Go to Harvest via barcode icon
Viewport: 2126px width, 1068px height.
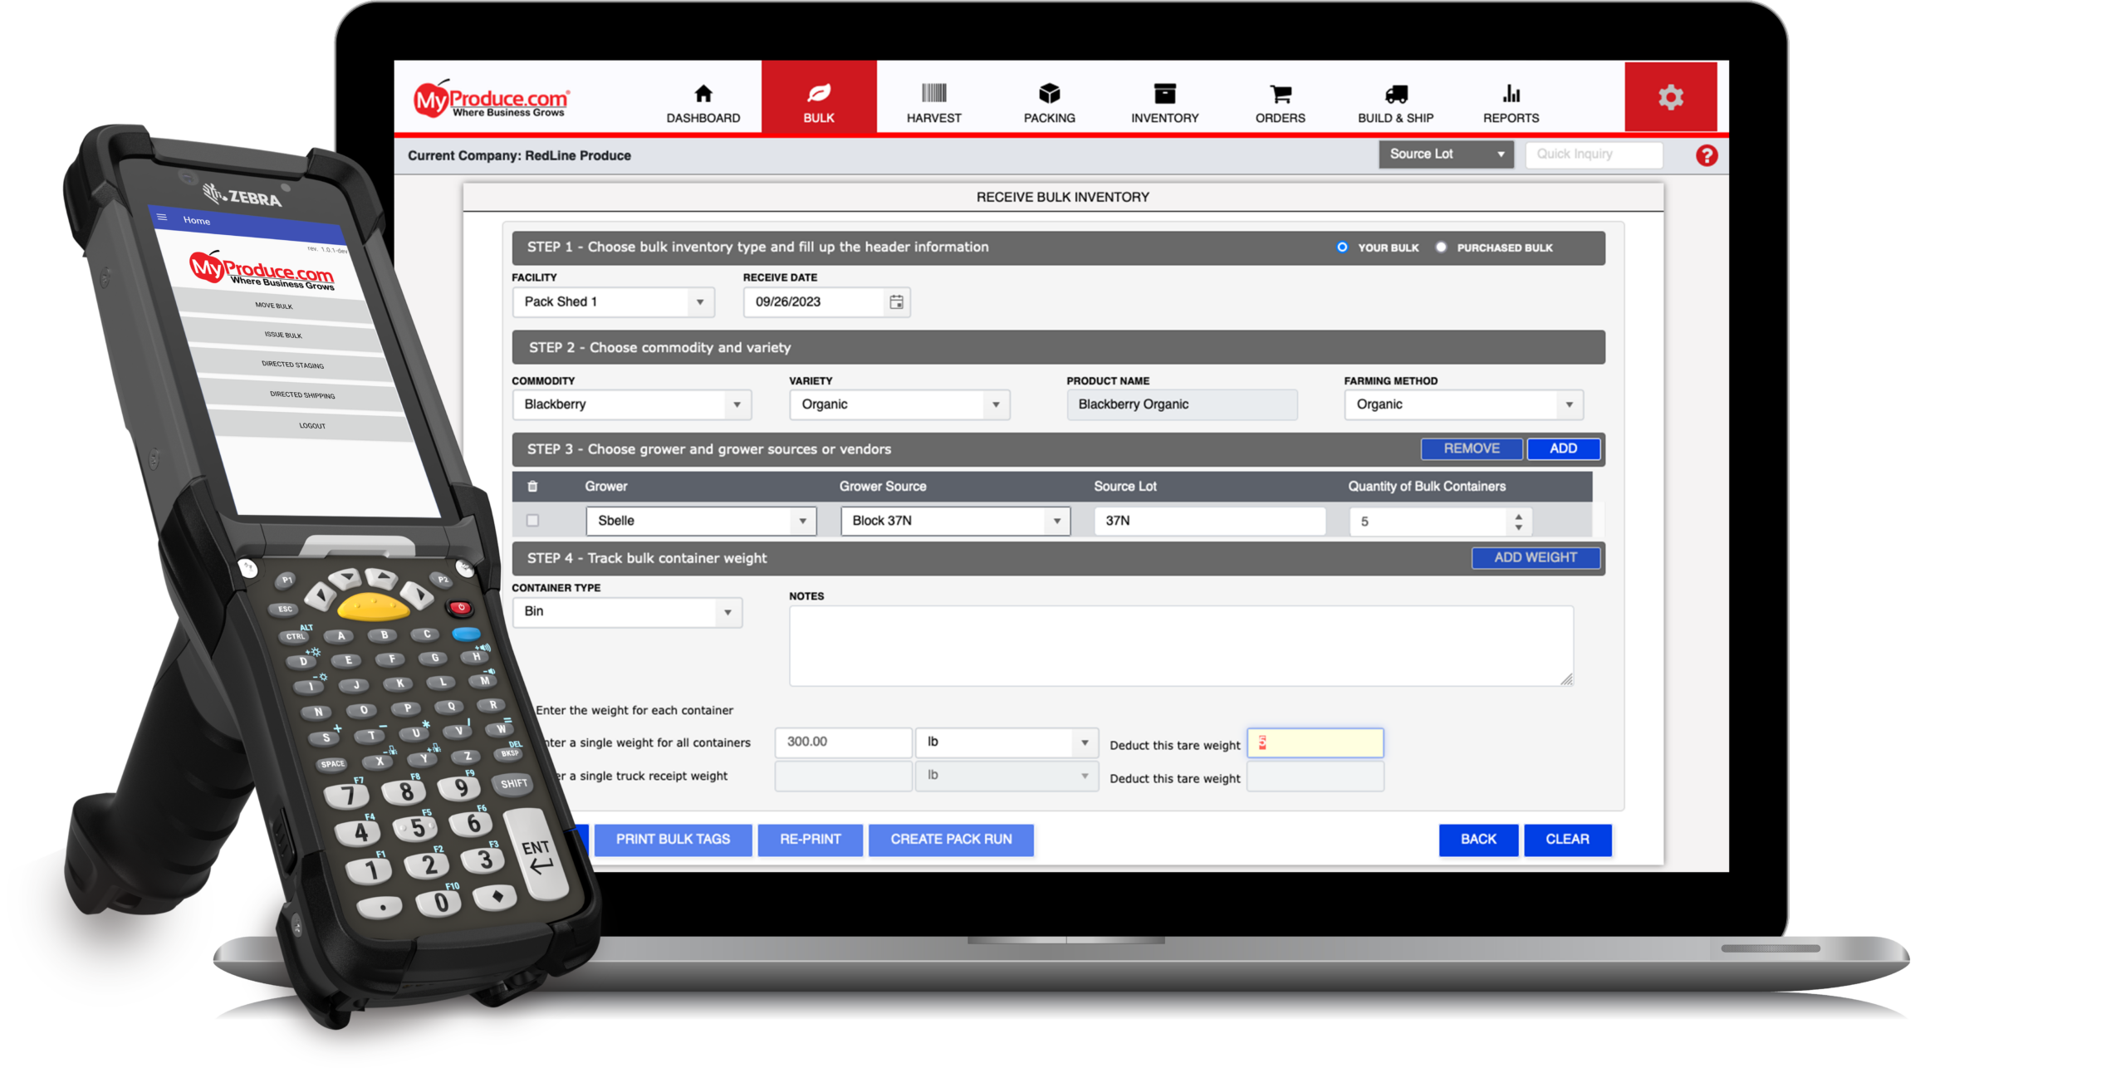click(933, 93)
